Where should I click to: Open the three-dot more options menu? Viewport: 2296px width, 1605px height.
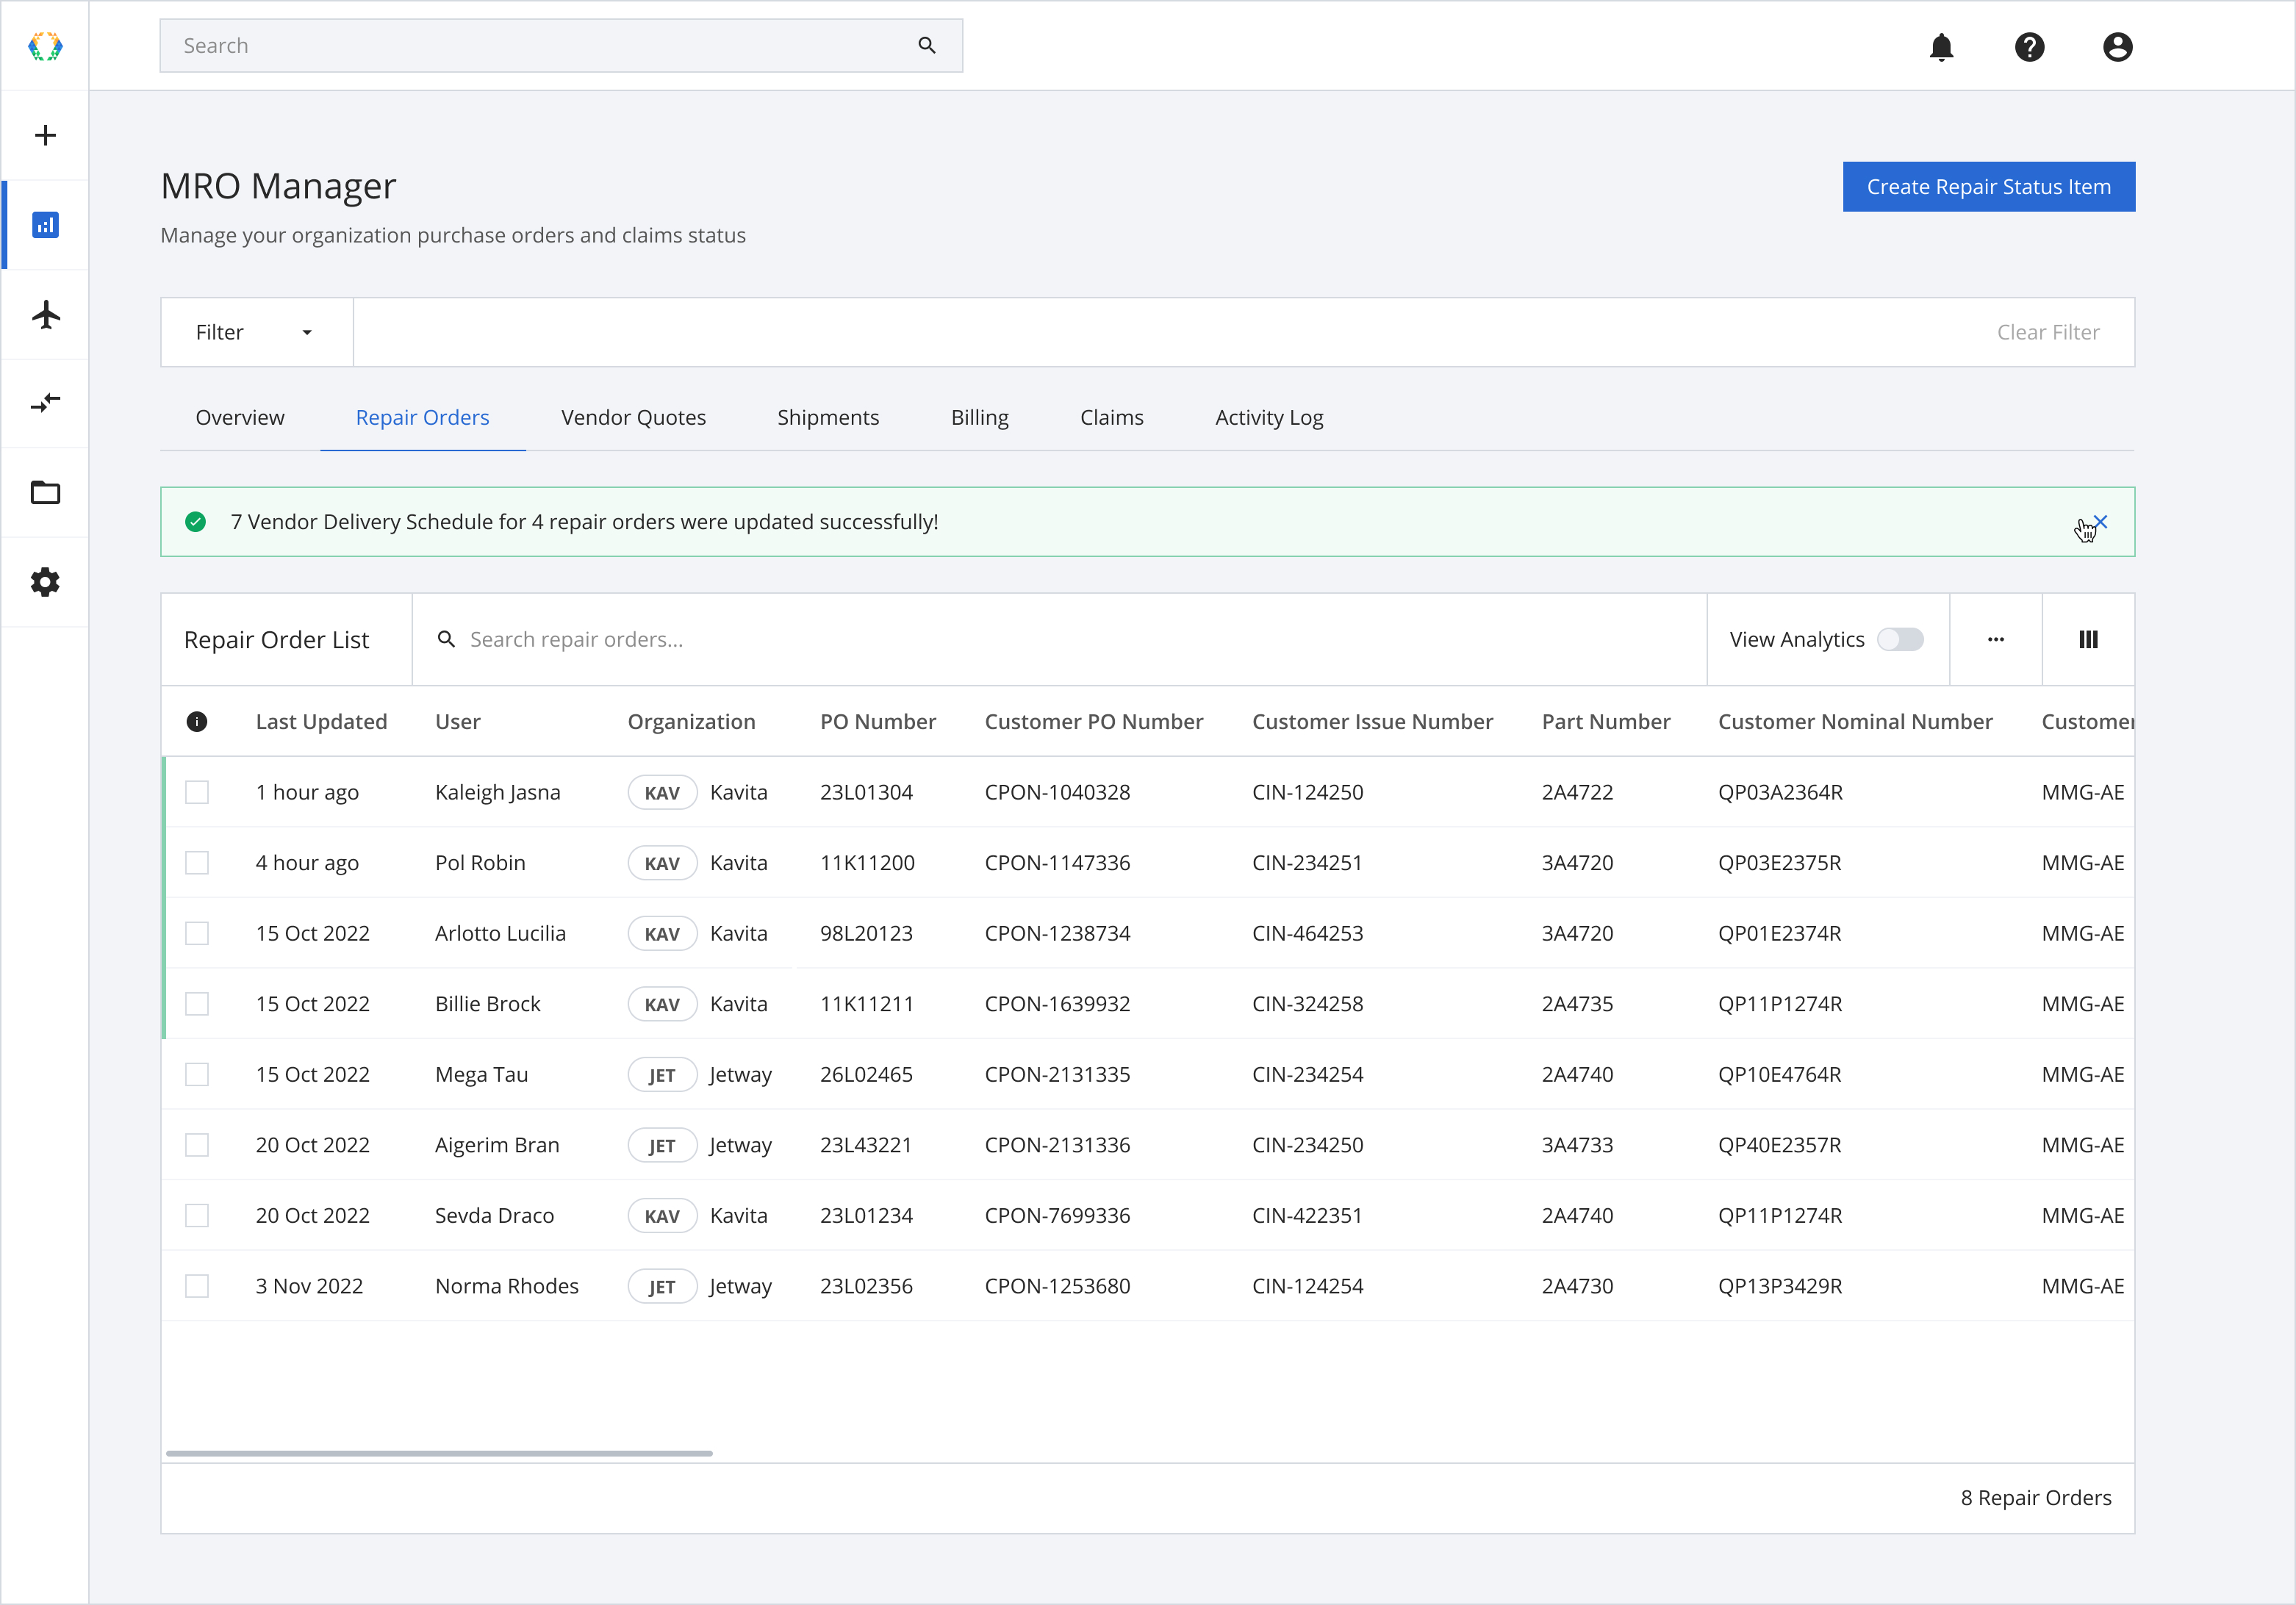coord(1995,640)
